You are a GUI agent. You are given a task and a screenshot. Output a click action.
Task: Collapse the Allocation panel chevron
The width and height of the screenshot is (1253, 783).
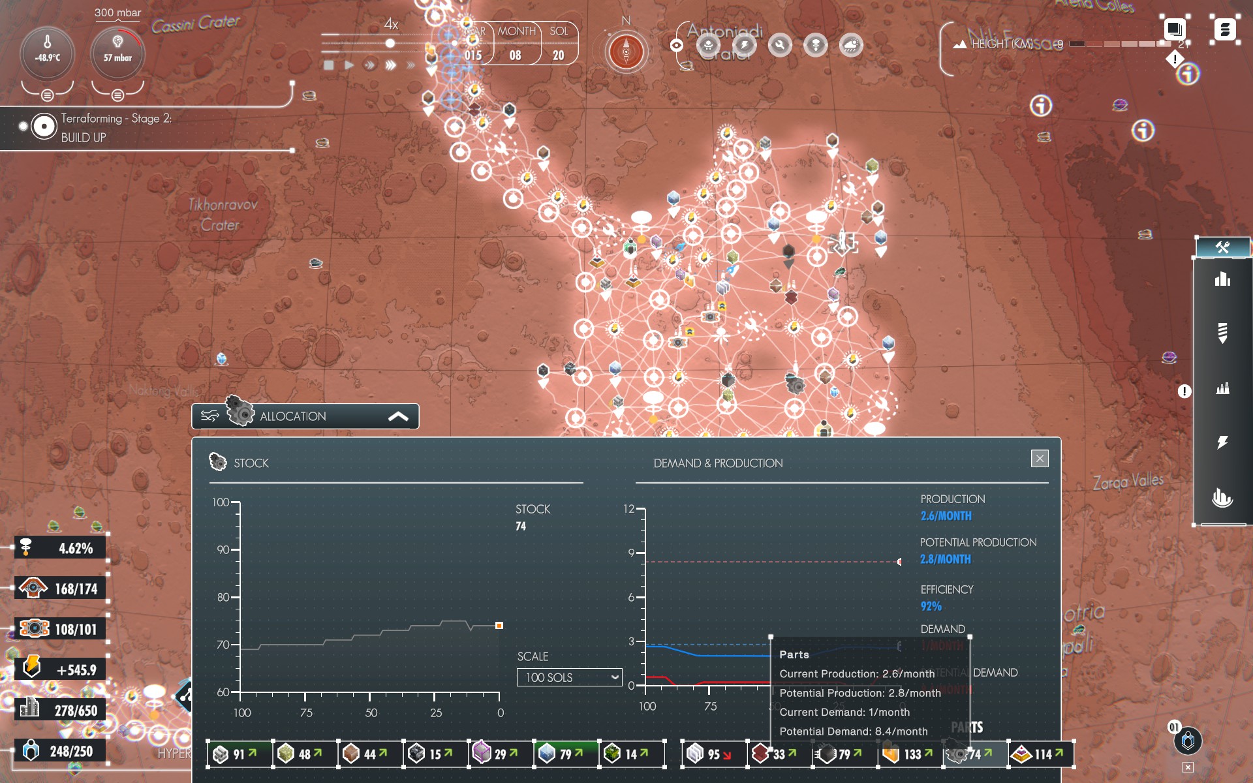pos(398,416)
